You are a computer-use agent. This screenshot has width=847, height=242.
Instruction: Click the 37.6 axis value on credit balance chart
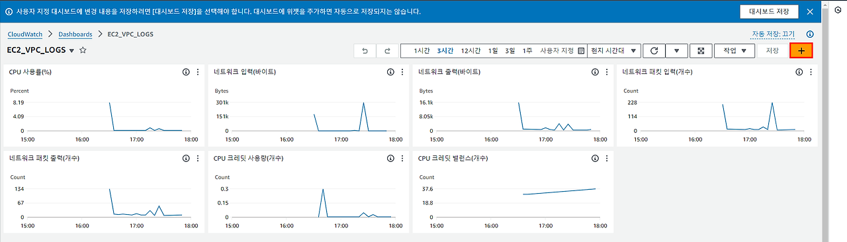pyautogui.click(x=427, y=189)
